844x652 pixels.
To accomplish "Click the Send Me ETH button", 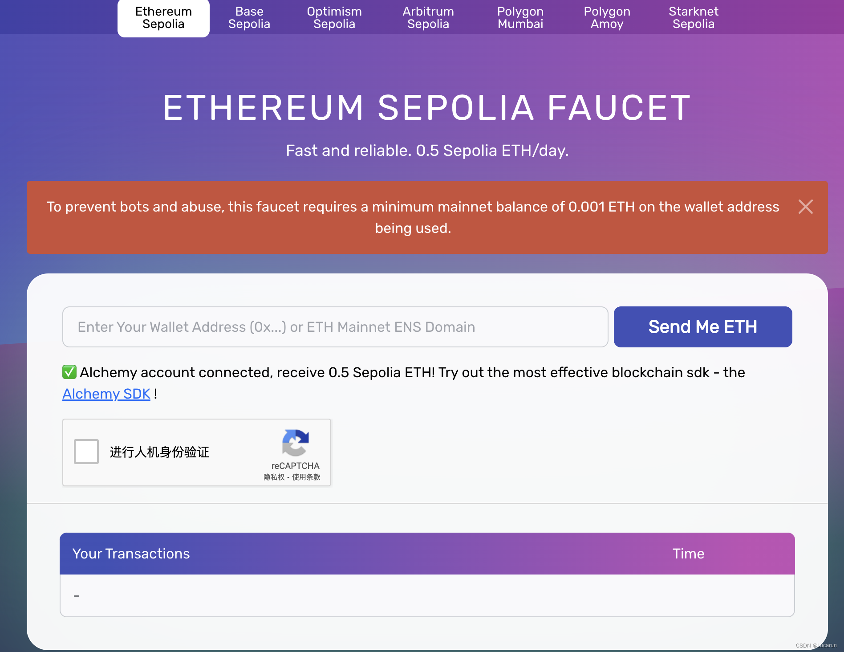I will click(703, 327).
